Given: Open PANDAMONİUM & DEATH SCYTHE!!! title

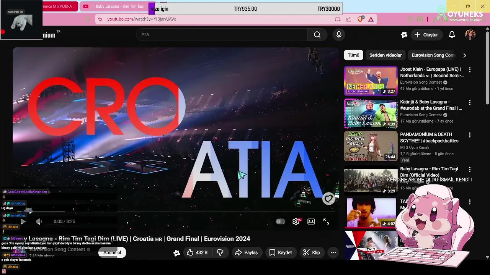Looking at the screenshot, I should 429,137.
